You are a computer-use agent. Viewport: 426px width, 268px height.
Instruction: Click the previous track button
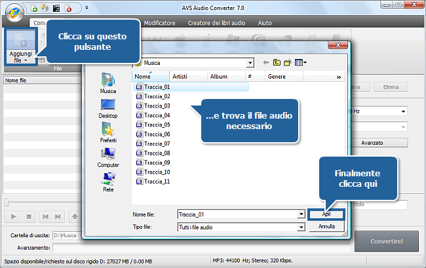(x=45, y=217)
